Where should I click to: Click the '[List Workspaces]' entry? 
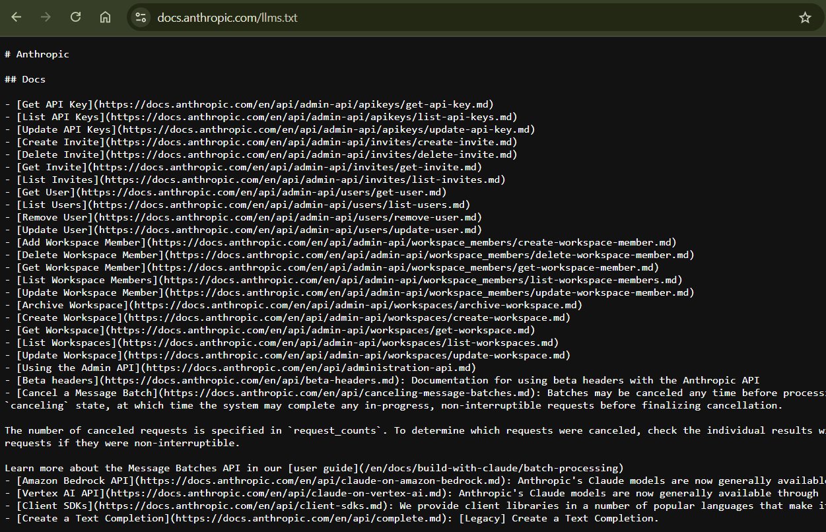coord(282,343)
